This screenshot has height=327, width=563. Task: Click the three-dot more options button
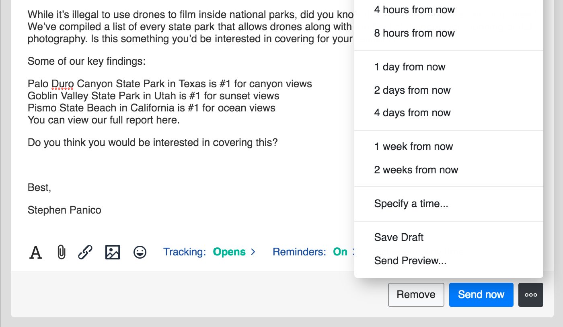click(x=531, y=295)
